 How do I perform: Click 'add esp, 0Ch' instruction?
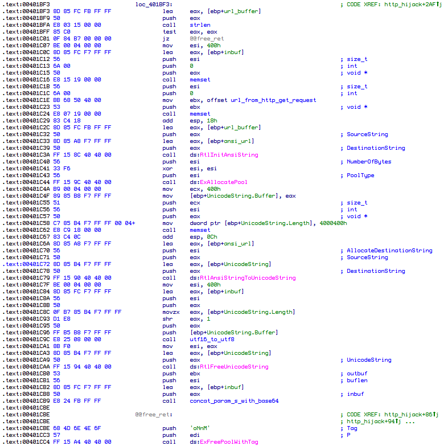click(x=190, y=236)
